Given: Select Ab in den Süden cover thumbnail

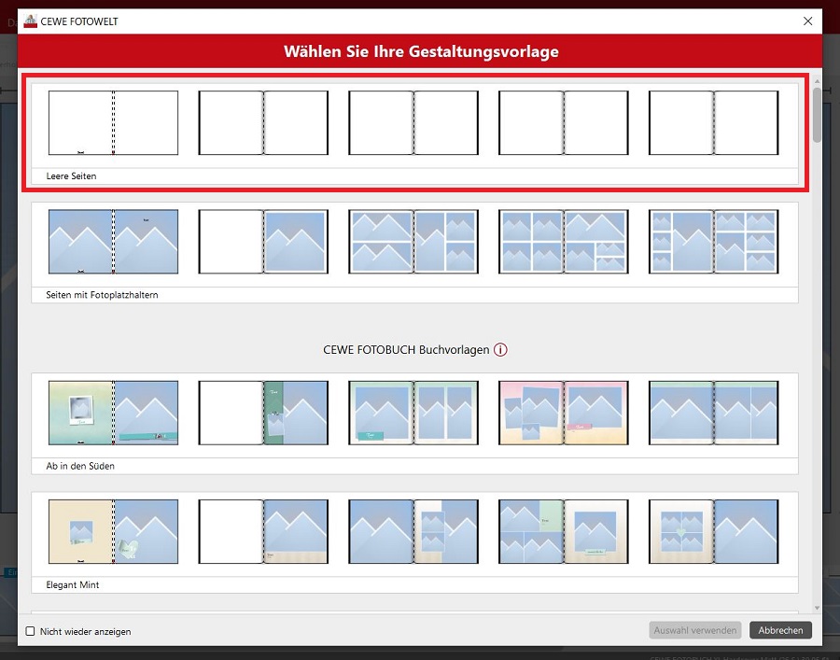Looking at the screenshot, I should point(113,413).
